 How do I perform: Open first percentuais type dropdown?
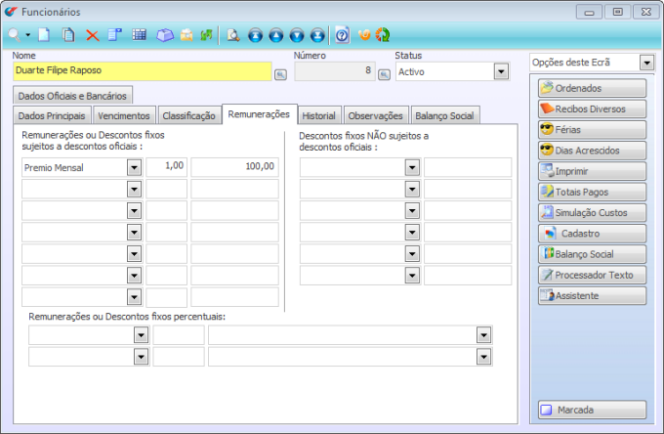pyautogui.click(x=141, y=335)
